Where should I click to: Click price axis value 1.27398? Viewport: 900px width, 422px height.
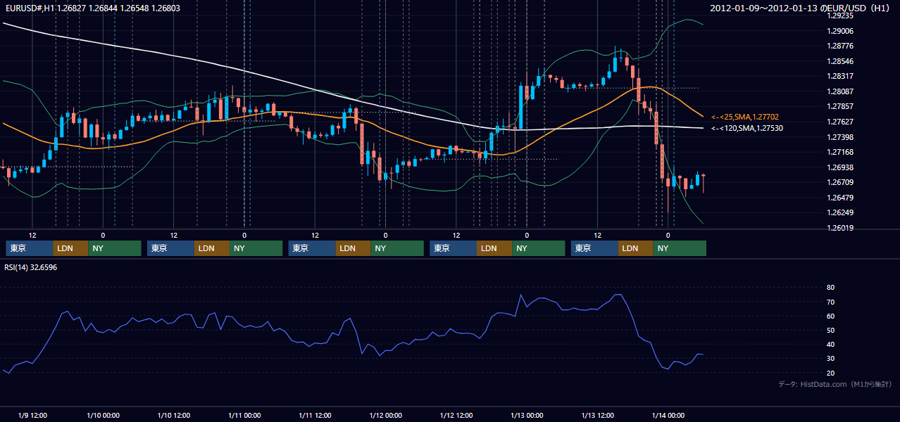840,136
